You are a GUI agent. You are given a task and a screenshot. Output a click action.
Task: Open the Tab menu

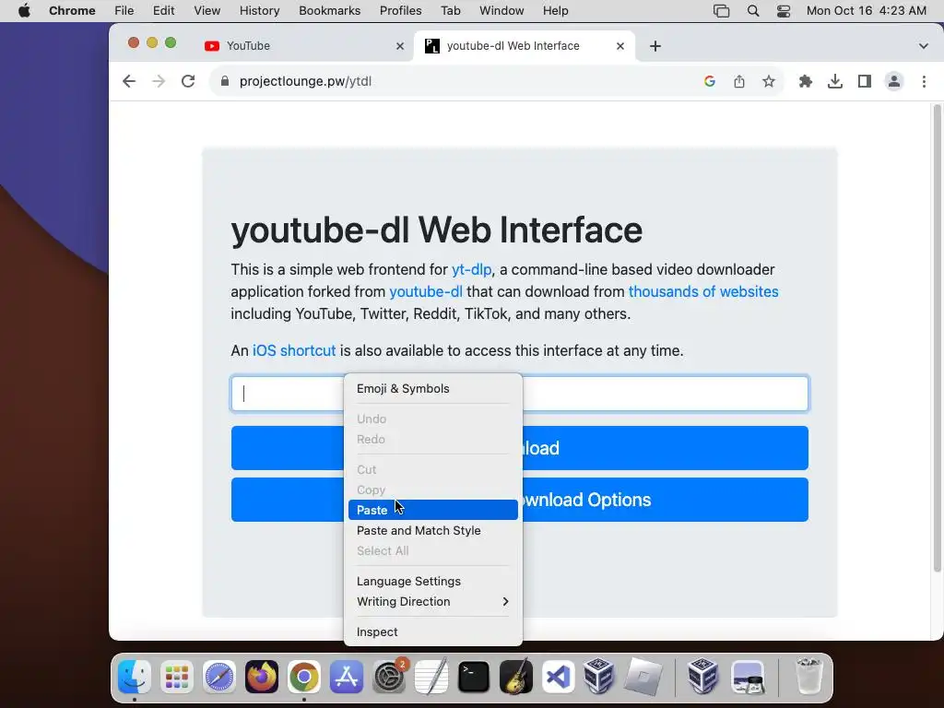coord(450,11)
